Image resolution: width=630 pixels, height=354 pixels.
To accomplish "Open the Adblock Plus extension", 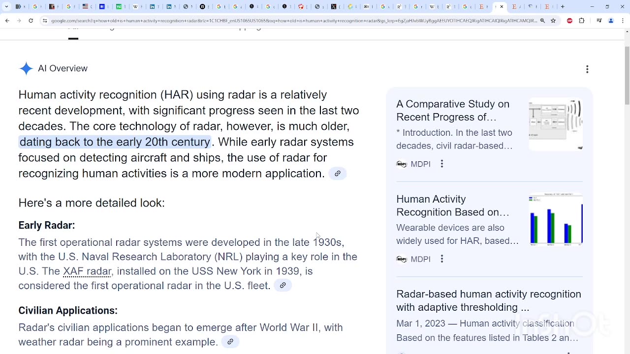I will [x=570, y=21].
